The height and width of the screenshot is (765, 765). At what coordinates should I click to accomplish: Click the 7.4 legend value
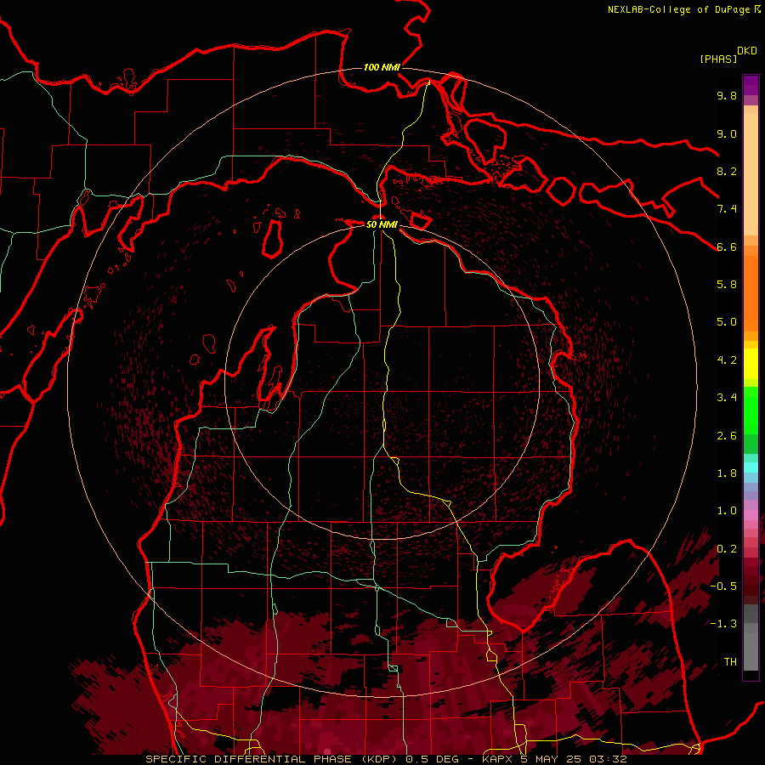[x=727, y=209]
